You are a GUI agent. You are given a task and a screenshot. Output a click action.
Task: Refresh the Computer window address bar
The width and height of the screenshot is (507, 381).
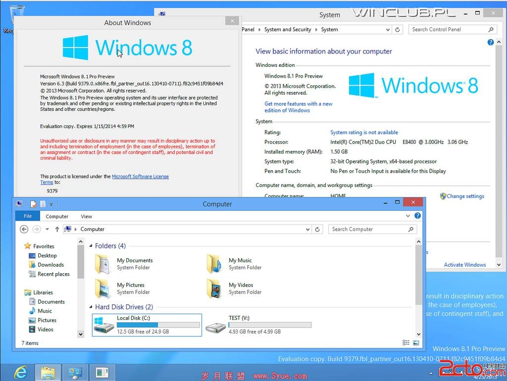(x=317, y=229)
